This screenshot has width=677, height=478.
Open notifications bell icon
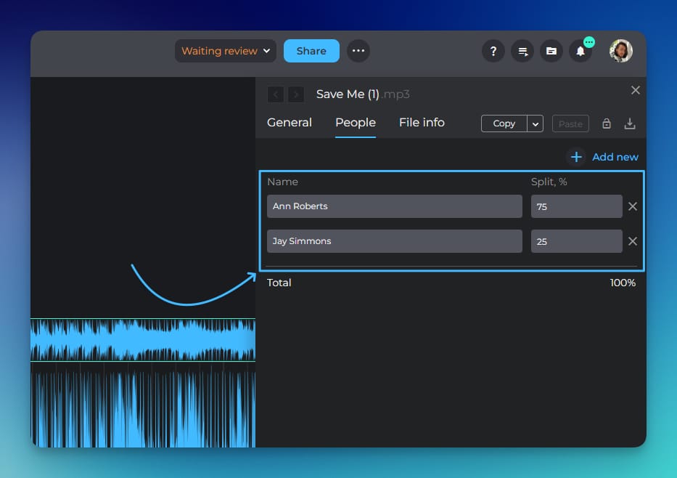coord(580,51)
